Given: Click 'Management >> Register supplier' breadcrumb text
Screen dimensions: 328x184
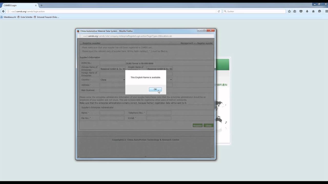Looking at the screenshot, I should [197, 43].
